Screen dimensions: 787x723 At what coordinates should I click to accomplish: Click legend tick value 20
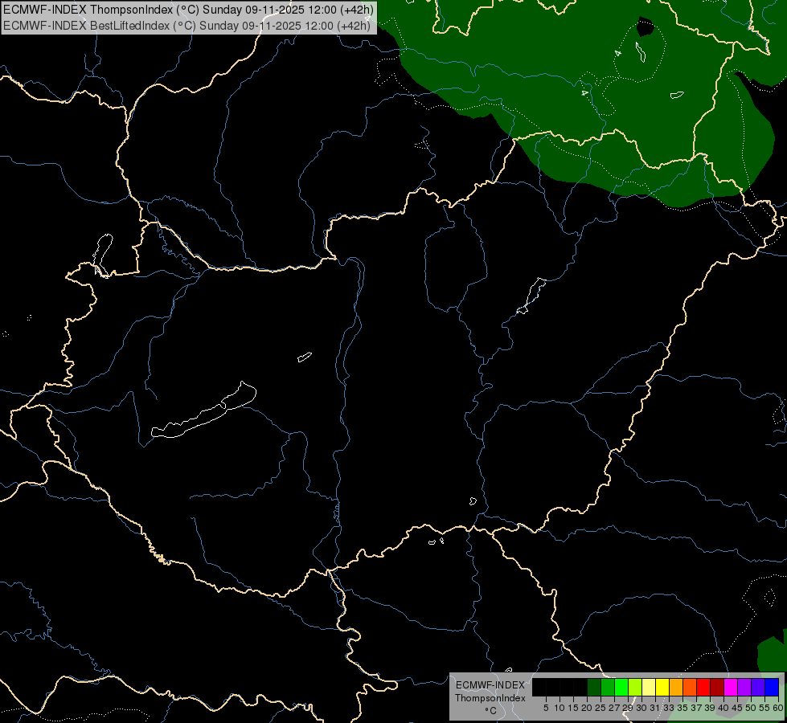pyautogui.click(x=587, y=708)
